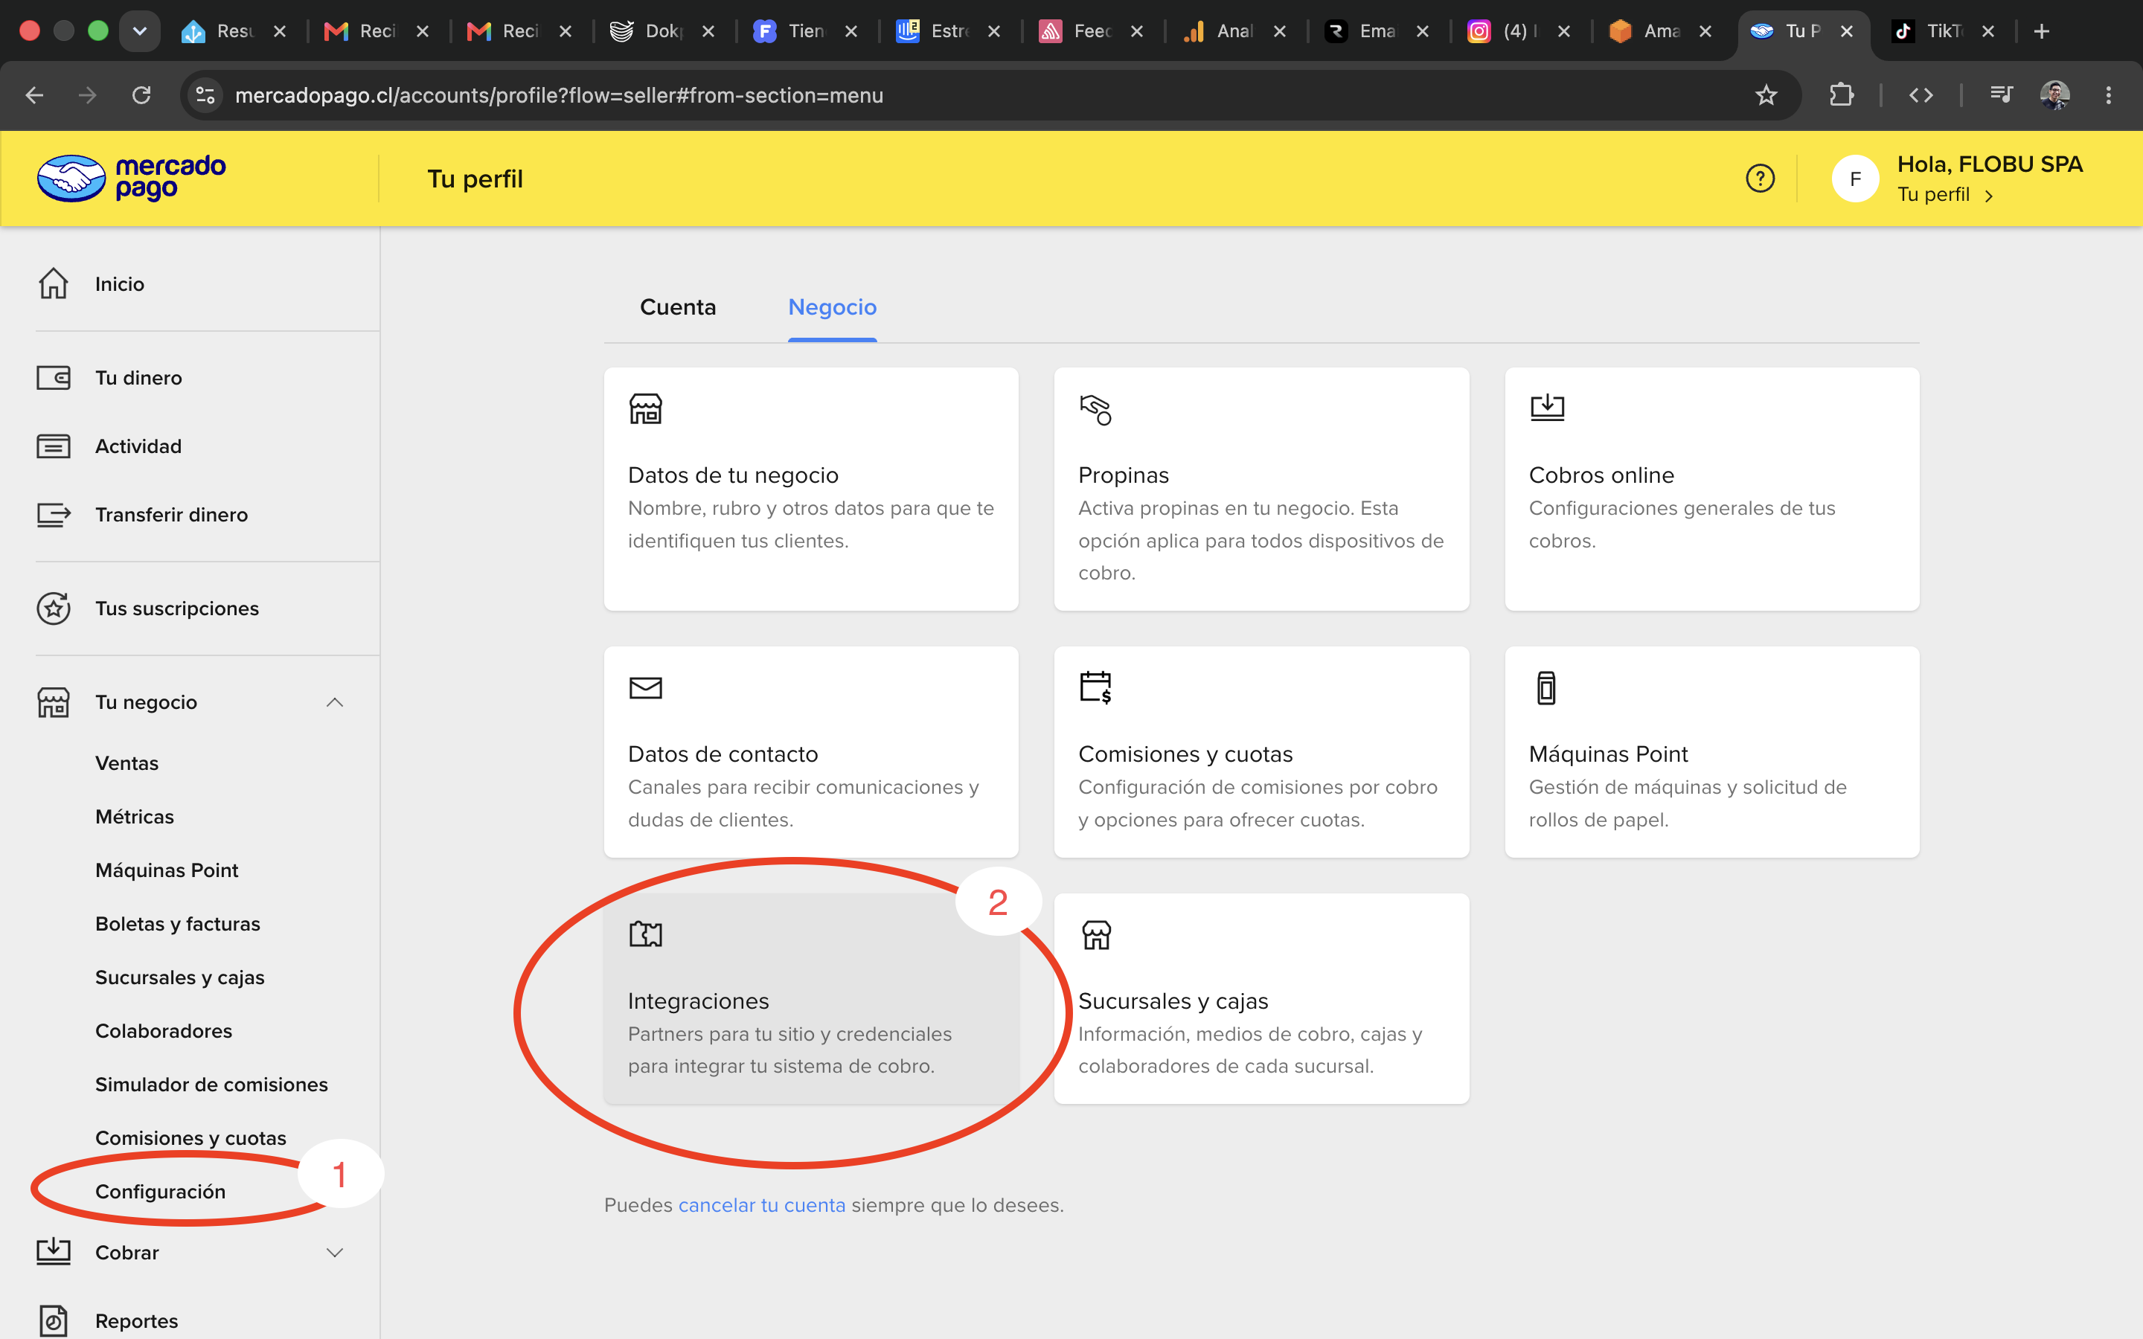Click the Actividad list icon

pos(53,446)
